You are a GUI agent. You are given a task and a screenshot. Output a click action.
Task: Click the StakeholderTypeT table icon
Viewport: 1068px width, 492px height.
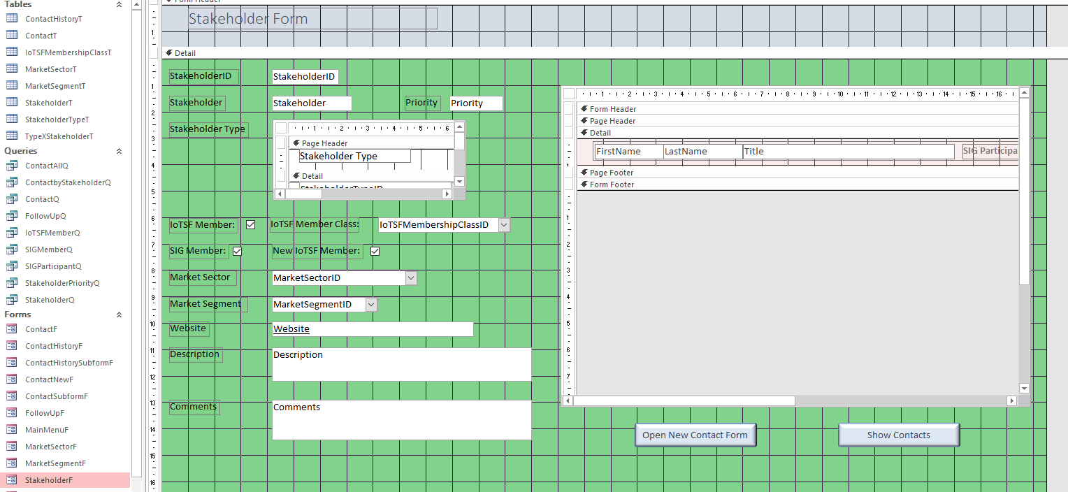point(12,119)
